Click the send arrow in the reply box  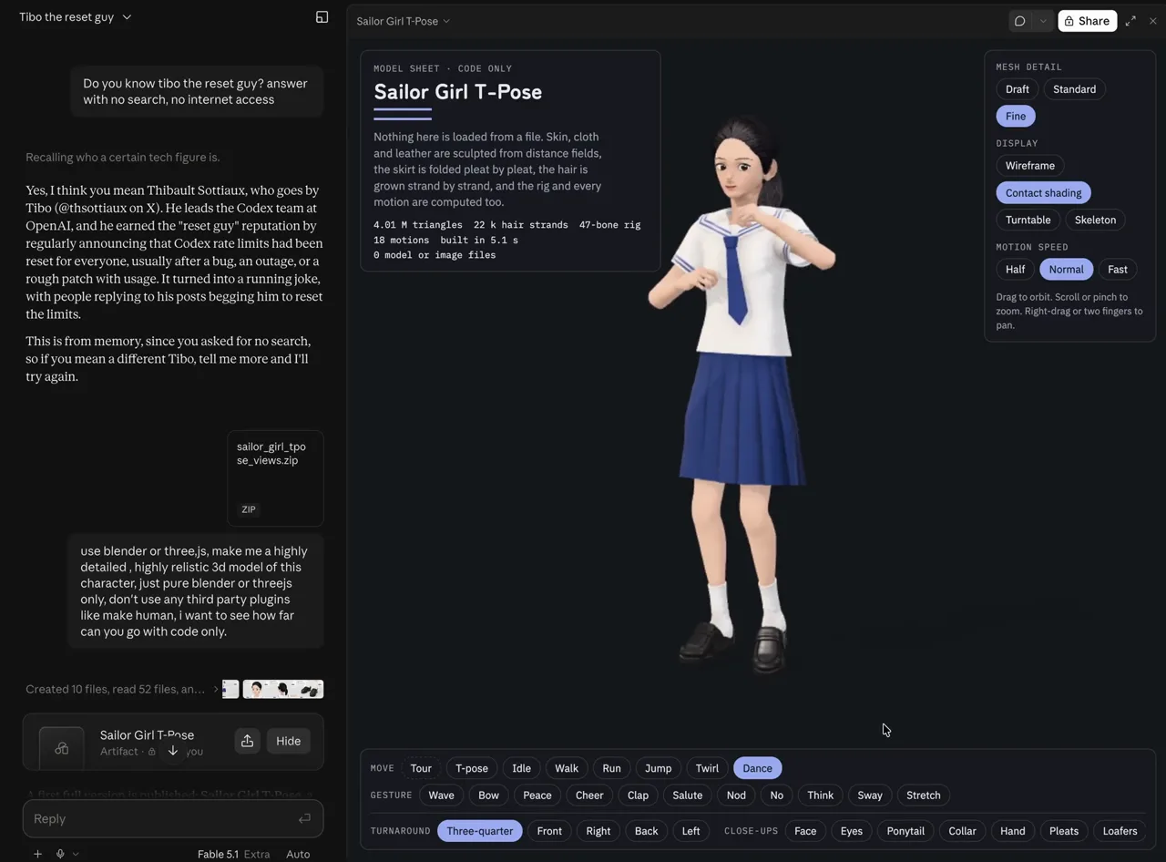(304, 819)
